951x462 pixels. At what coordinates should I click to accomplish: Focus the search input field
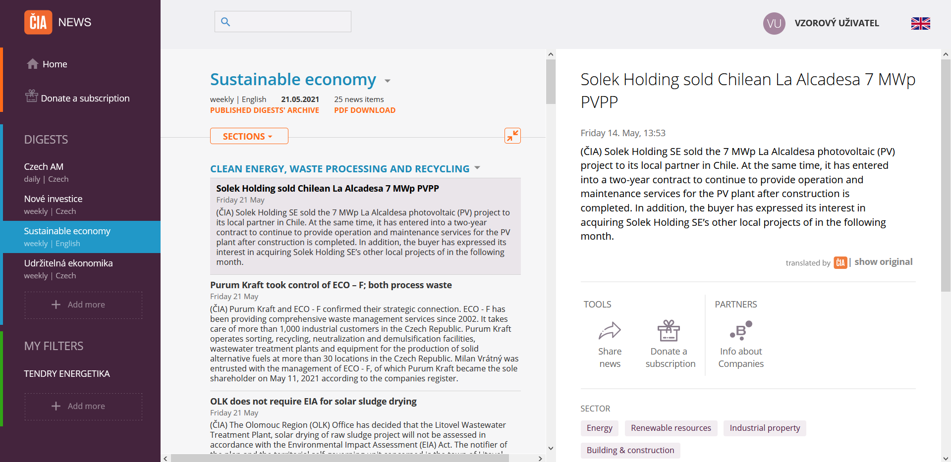283,22
